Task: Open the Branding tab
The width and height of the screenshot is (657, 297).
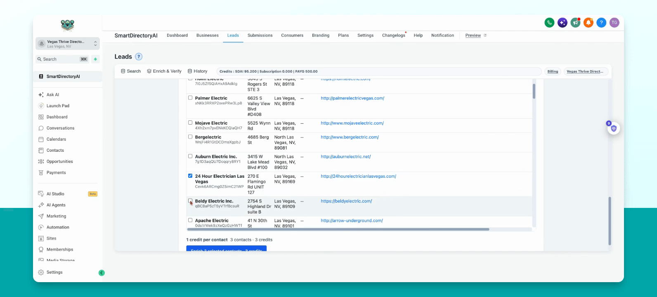Action: coord(321,35)
